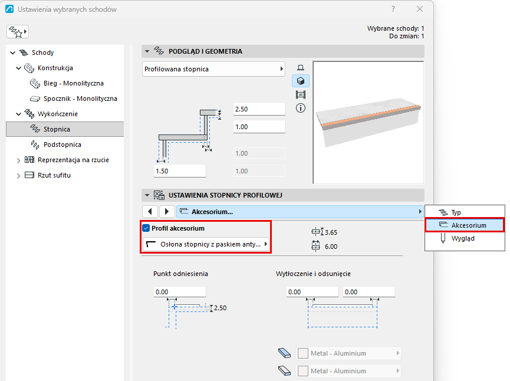This screenshot has height=381, width=510.
Task: Uncheck the Profil akcesorium checkbox
Action: click(x=146, y=228)
